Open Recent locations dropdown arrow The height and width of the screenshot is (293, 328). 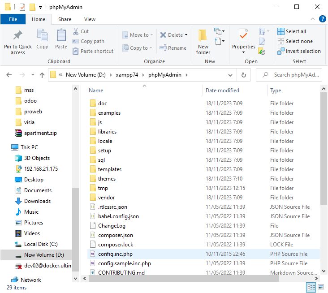33,75
